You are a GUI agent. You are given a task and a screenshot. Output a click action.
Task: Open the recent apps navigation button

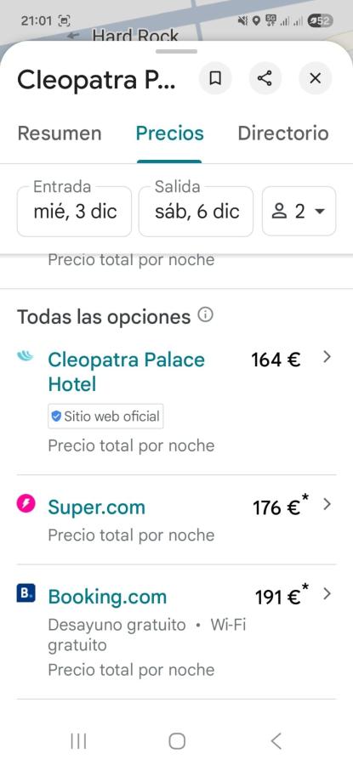click(78, 741)
